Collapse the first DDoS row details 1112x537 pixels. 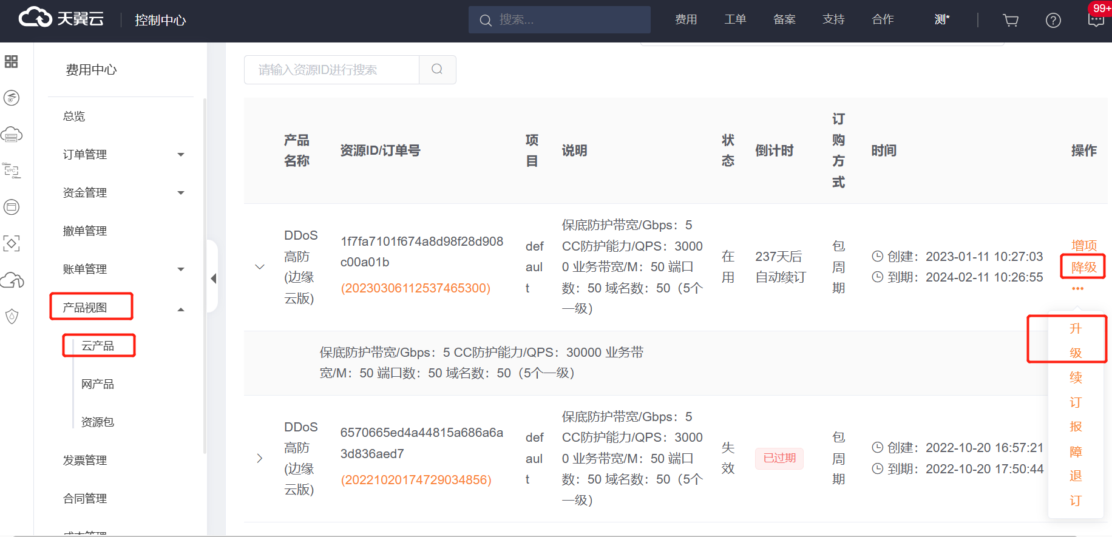tap(260, 267)
